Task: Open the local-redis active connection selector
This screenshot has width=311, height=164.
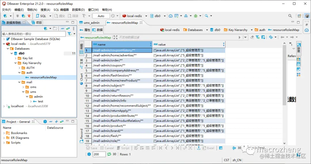Action: point(134,16)
